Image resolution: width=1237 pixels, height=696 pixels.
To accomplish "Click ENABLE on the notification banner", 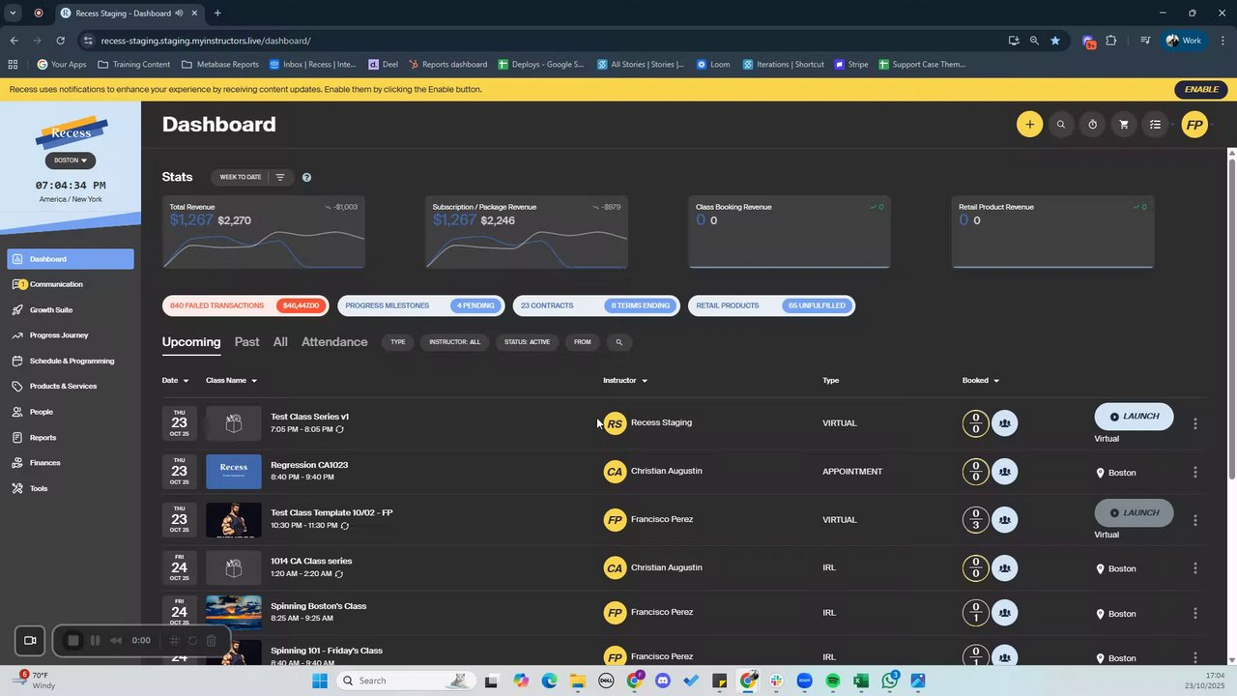I will (x=1201, y=89).
